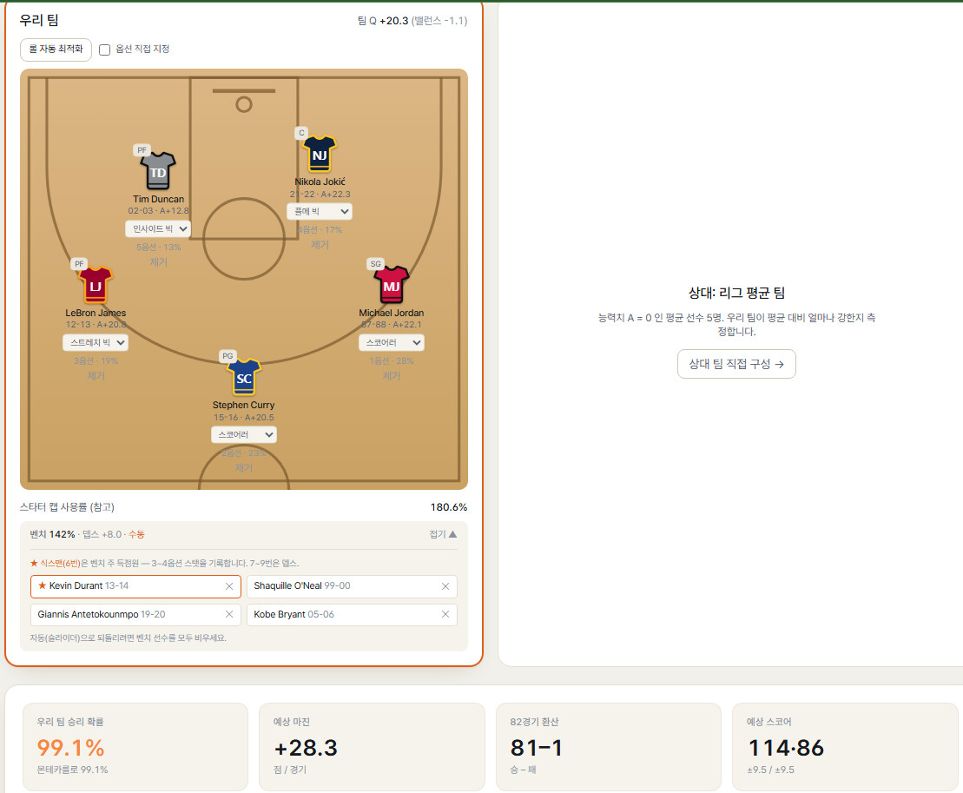Open LeBron James's '스트레치 빅' role dropdown
Viewport: 963px width, 793px height.
click(96, 343)
